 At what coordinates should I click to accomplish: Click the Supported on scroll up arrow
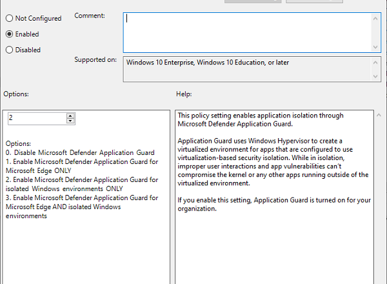(375, 63)
